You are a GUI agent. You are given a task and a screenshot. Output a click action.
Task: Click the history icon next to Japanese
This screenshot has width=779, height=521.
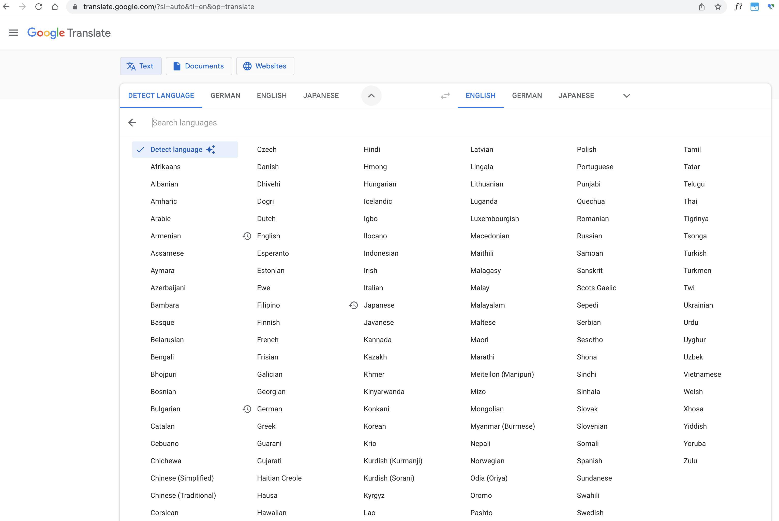point(353,305)
